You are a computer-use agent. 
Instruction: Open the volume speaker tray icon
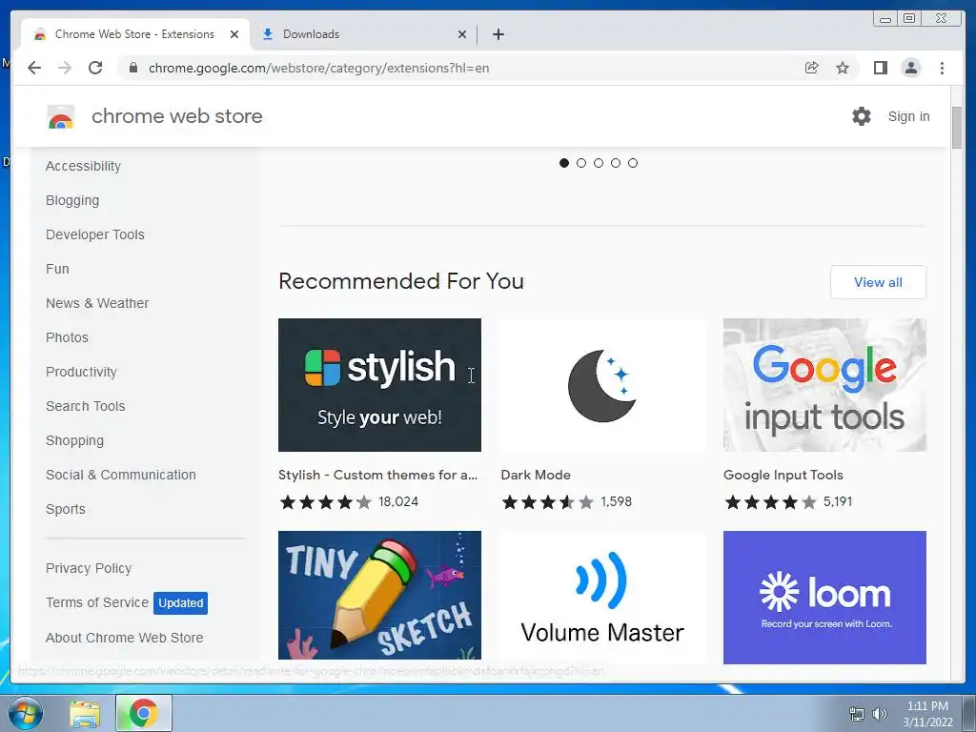pos(880,714)
